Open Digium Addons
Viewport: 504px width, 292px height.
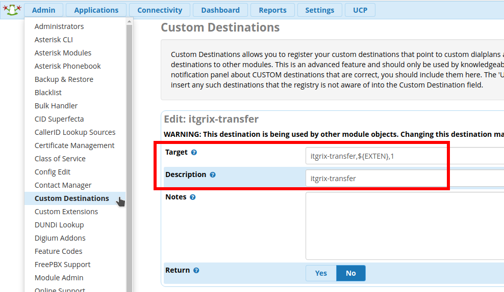coord(60,238)
